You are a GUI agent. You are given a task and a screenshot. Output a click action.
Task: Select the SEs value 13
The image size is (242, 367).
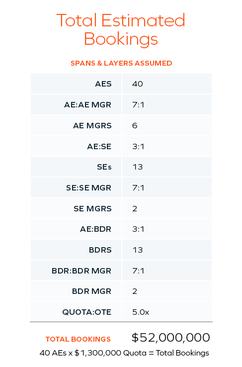(138, 167)
